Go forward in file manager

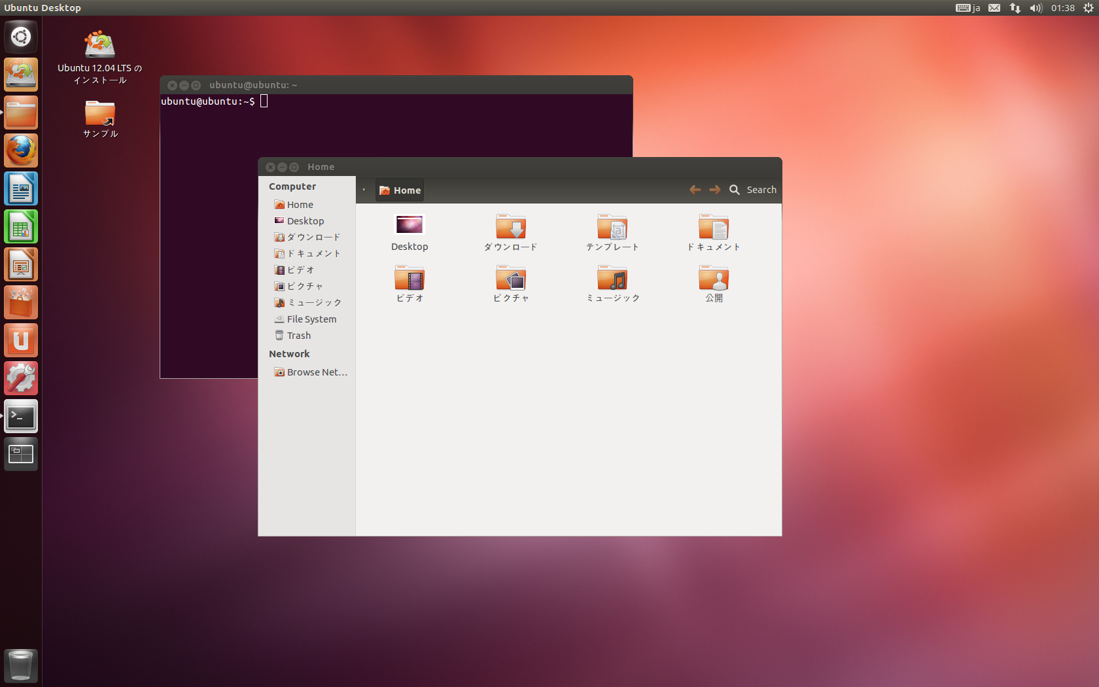[715, 190]
